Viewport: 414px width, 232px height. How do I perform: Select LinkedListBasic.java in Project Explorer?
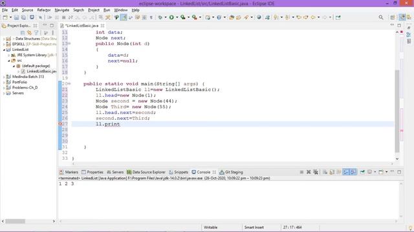pos(39,72)
